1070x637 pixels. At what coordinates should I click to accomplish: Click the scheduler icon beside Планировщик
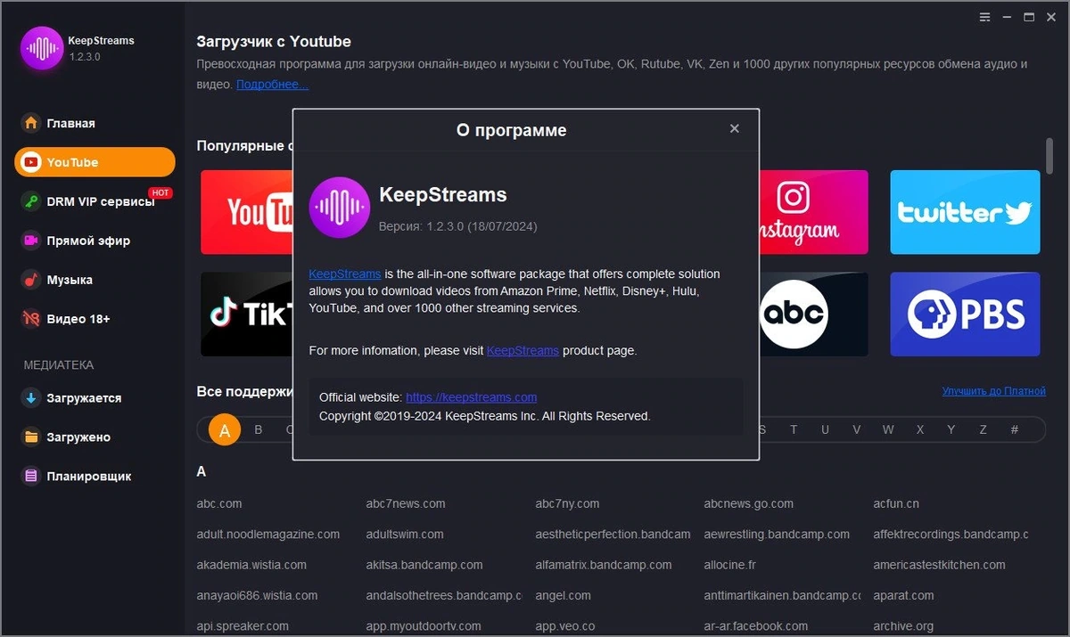click(x=31, y=477)
